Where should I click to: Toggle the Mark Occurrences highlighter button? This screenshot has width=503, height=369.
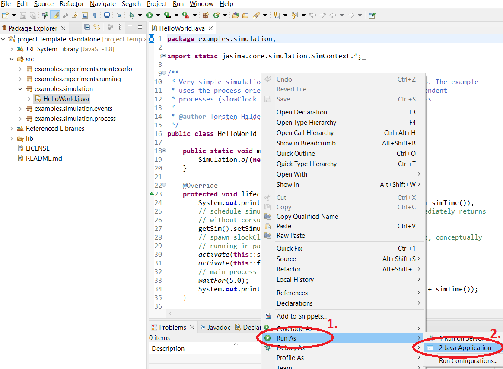tap(55, 15)
